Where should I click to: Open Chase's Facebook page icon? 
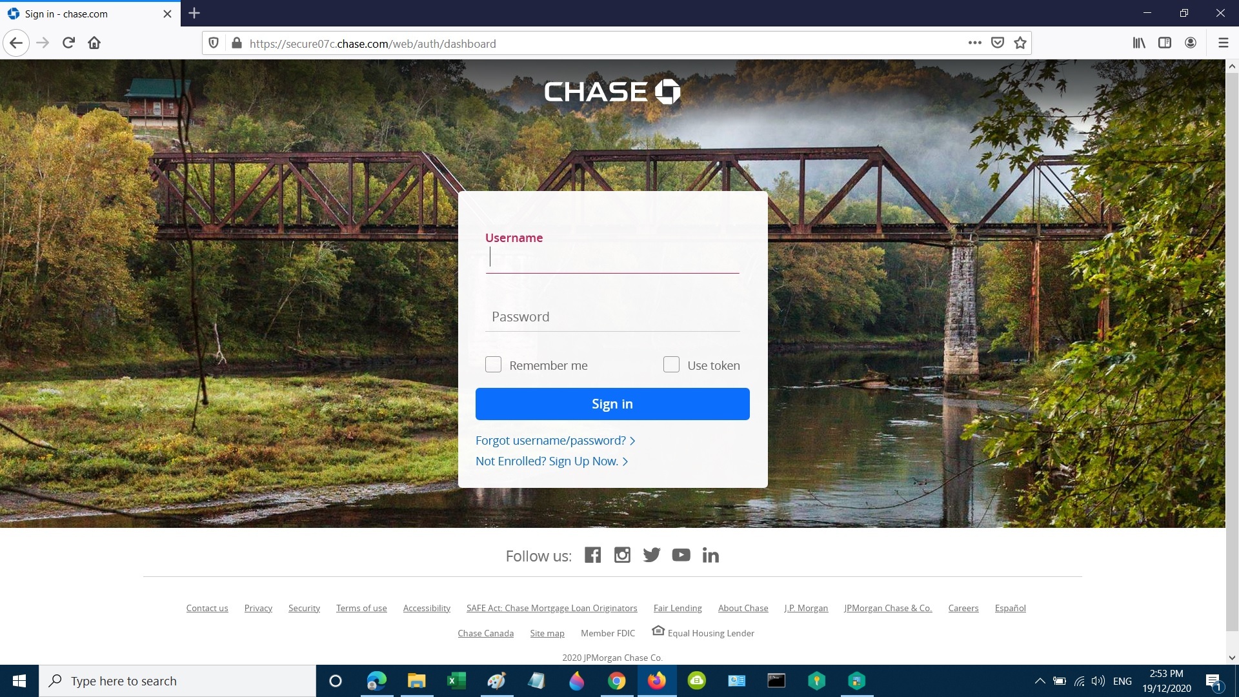[592, 555]
